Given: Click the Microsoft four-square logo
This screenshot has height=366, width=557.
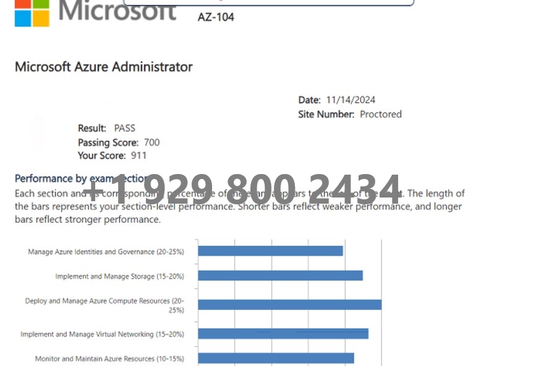Looking at the screenshot, I should [32, 13].
